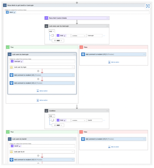Open the contains operator dropdown for UserId
154x168 pixels.
[x=79, y=120]
